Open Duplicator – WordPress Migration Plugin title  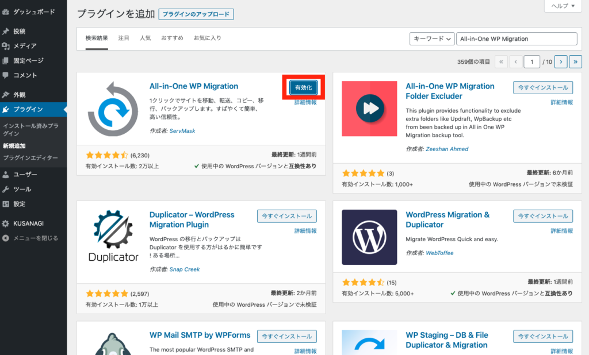pos(192,219)
